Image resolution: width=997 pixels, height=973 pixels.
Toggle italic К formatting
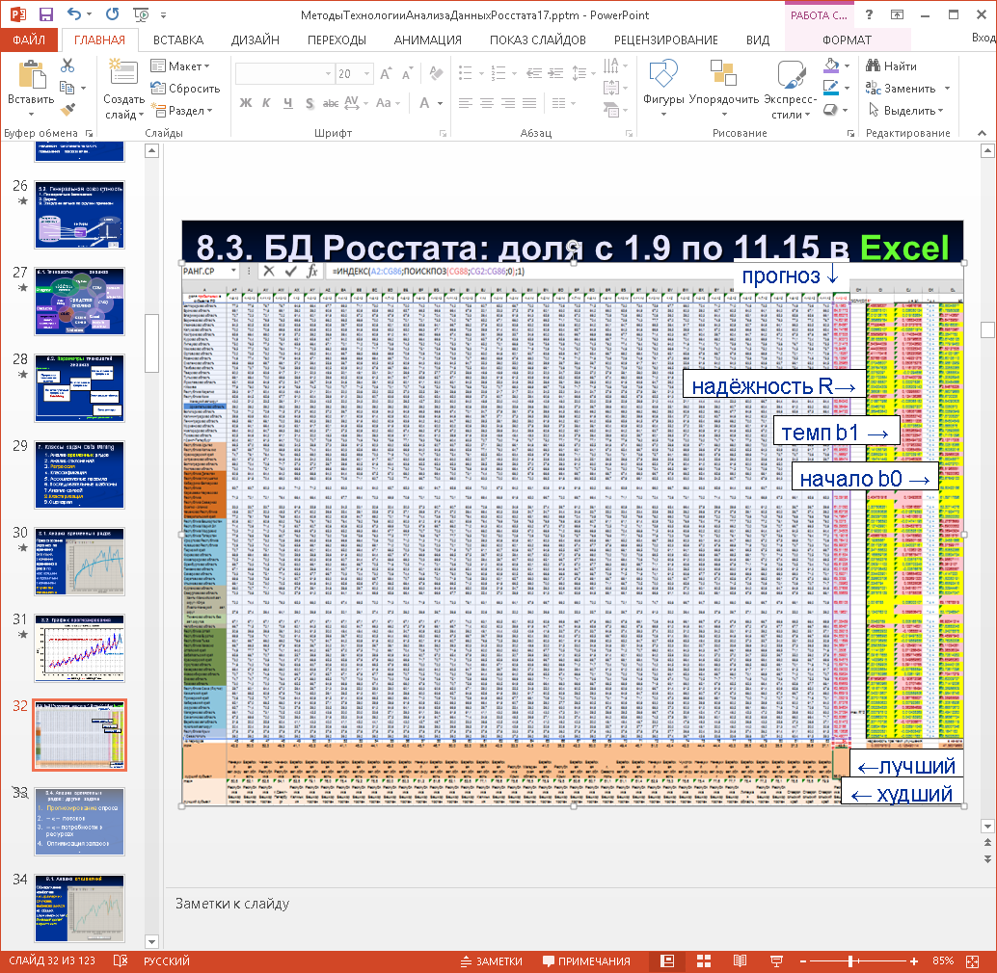coord(266,102)
